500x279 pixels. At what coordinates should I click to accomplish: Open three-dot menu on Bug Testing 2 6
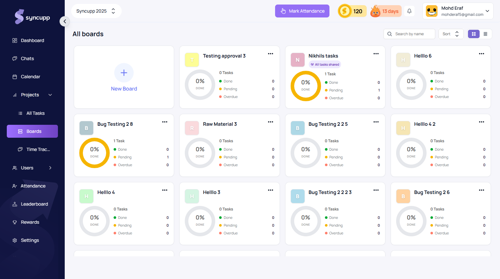pyautogui.click(x=482, y=190)
